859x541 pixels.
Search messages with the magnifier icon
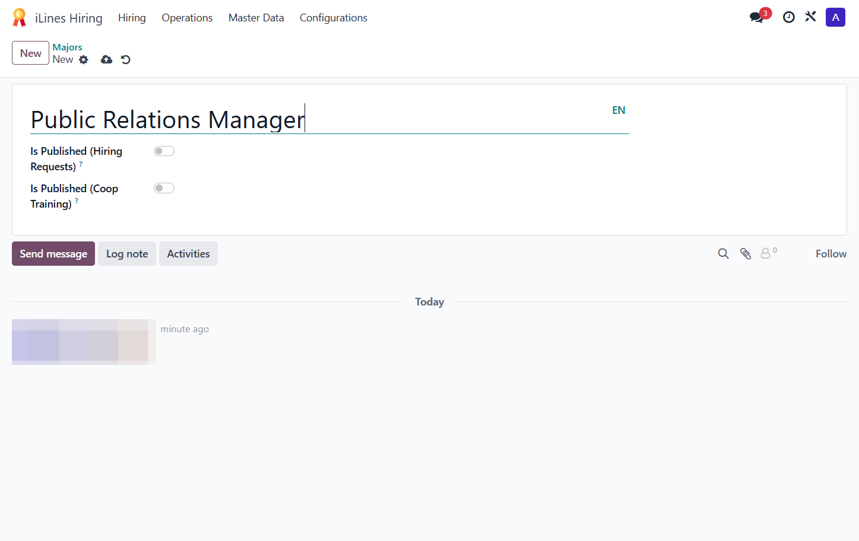(x=723, y=254)
